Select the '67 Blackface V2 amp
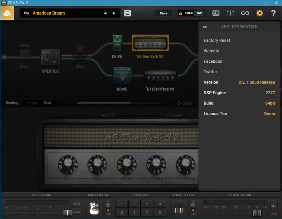This screenshot has height=219, width=282. [x=160, y=76]
